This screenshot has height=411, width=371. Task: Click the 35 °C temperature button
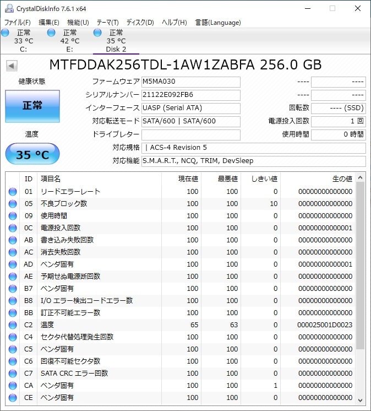(x=32, y=154)
